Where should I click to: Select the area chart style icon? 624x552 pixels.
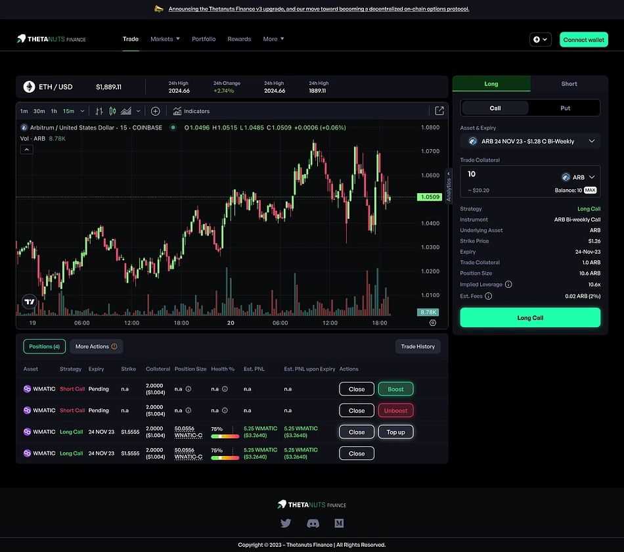click(126, 111)
